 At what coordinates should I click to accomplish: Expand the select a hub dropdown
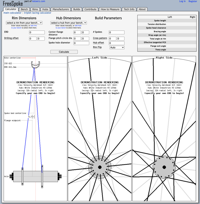(68, 23)
